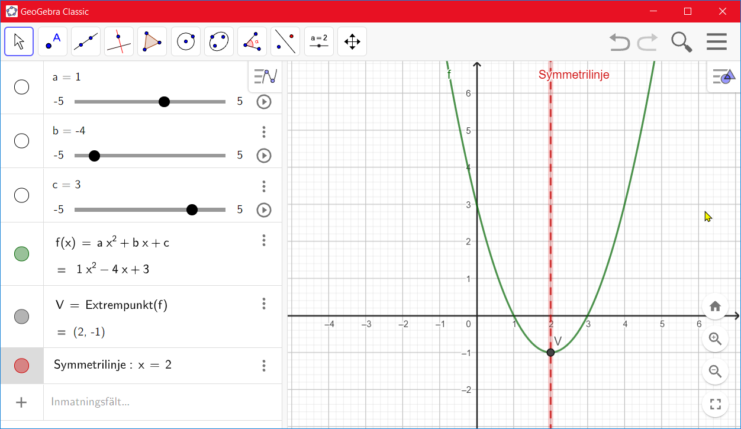Play animation for slider a
Image resolution: width=741 pixels, height=429 pixels.
point(264,102)
